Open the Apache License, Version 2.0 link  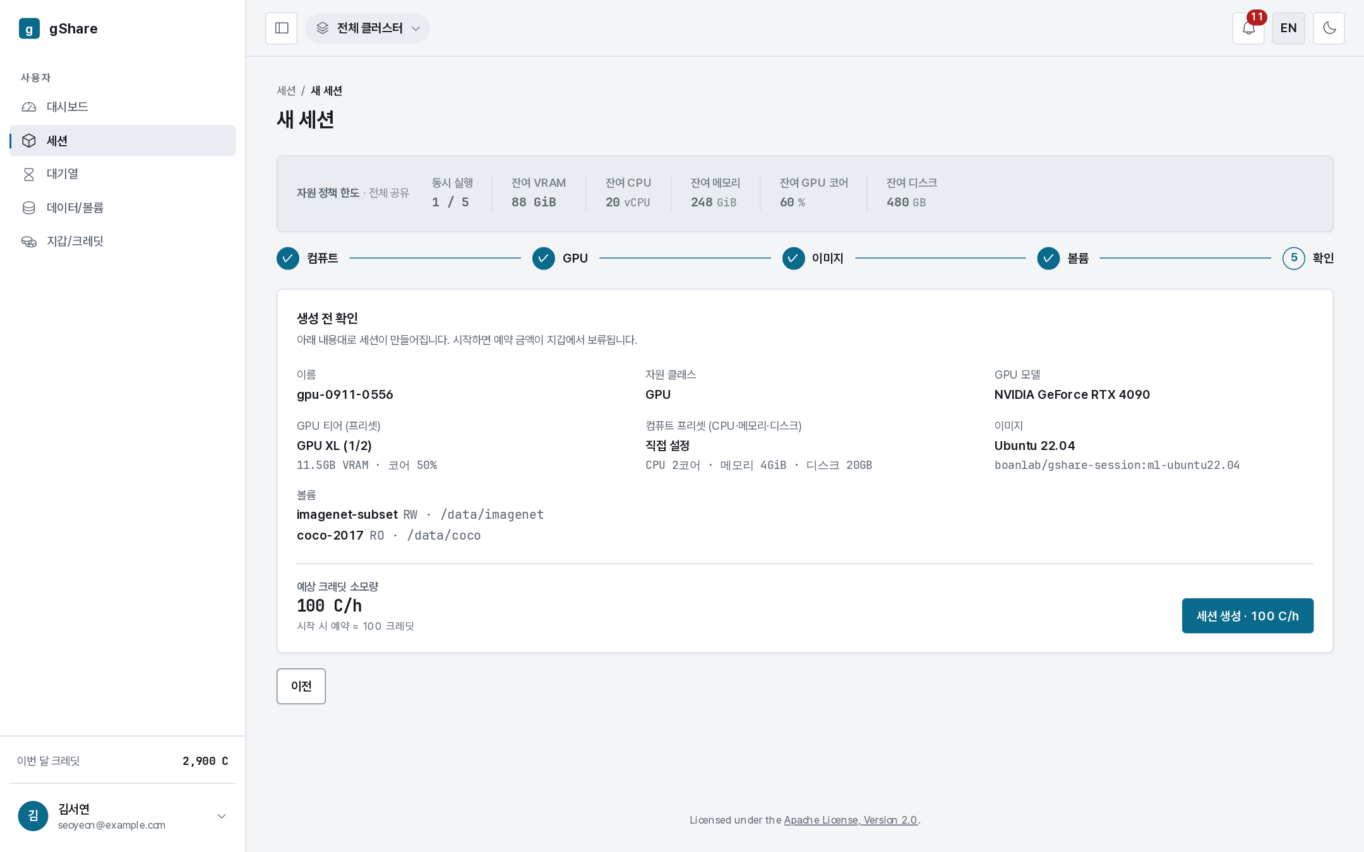(851, 820)
